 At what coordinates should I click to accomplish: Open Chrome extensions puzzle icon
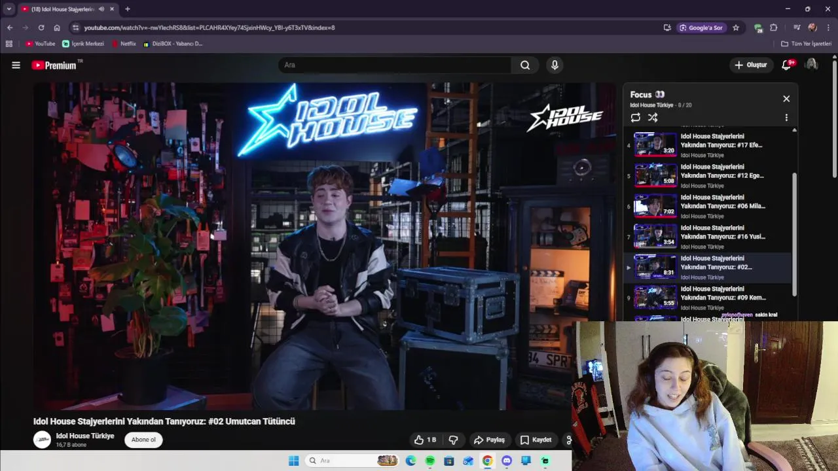click(774, 27)
